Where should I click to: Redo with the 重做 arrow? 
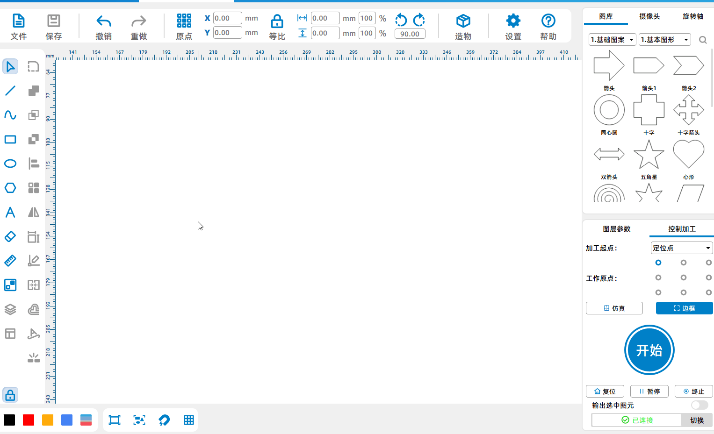point(139,21)
